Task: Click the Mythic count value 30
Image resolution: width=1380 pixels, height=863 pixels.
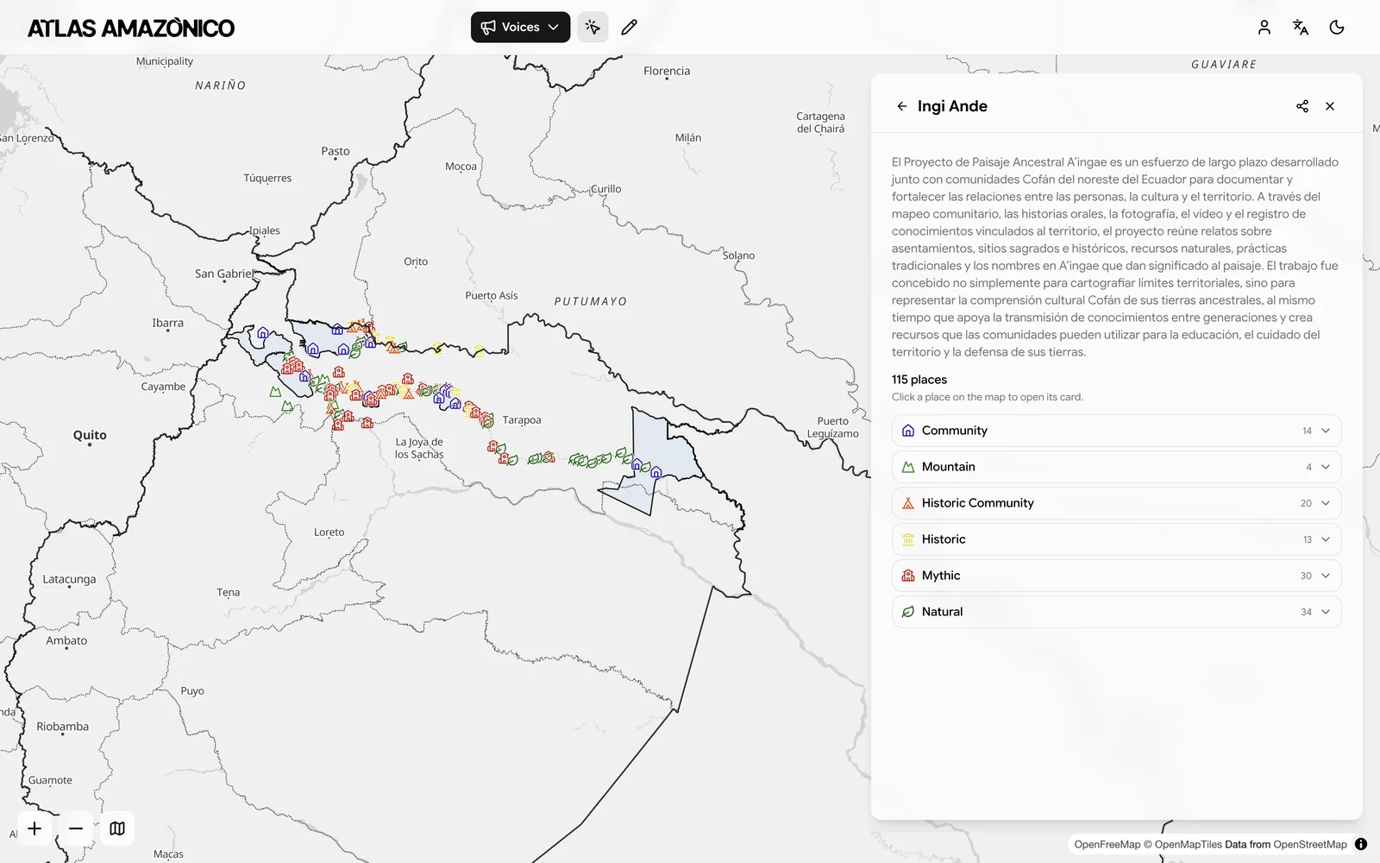Action: click(x=1306, y=576)
